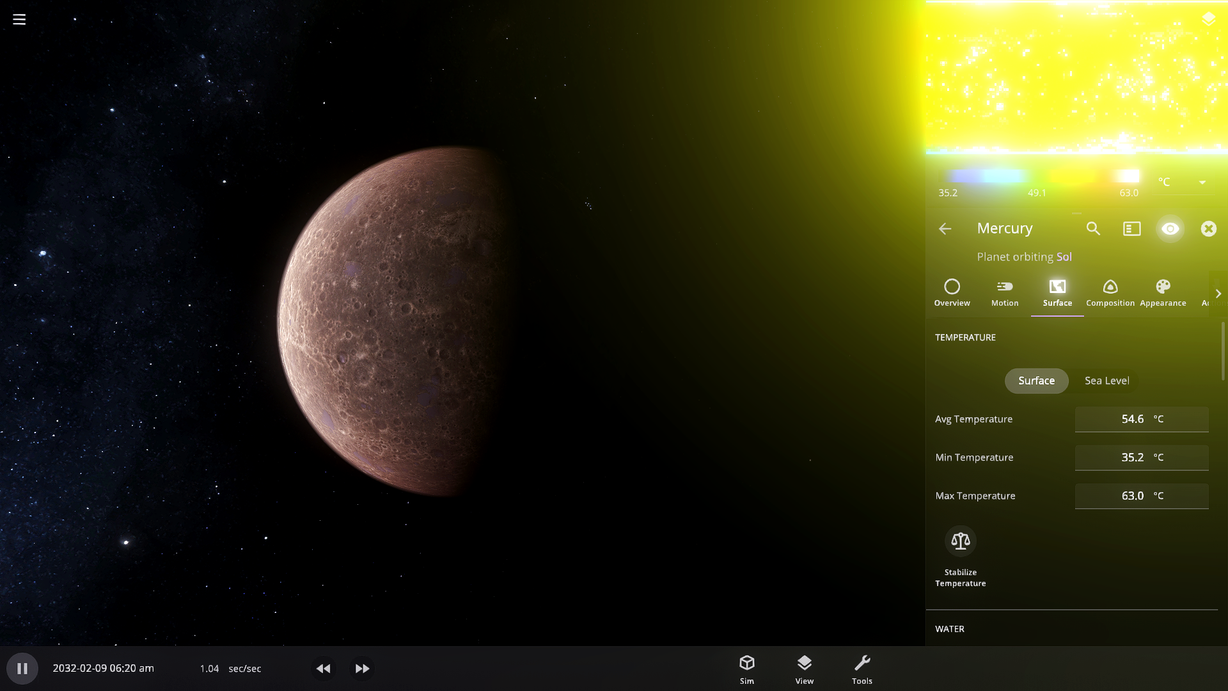Select the Surface temperature toggle
Screen dimensions: 1228x691
[1036, 381]
